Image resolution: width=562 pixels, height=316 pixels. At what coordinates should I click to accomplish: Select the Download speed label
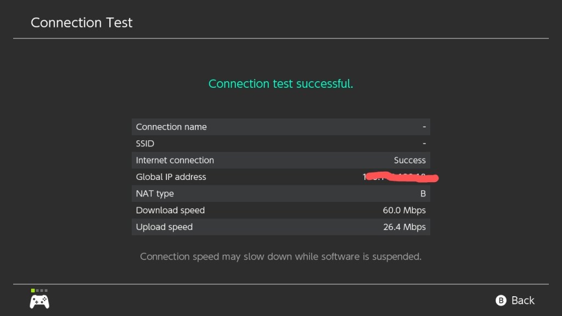pos(170,210)
